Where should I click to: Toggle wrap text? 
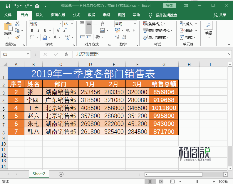[x=102, y=24]
